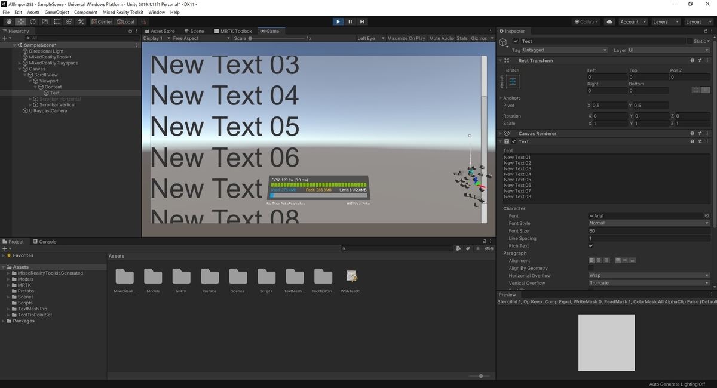This screenshot has height=388, width=717.
Task: Open font object picker for Arial
Action: click(707, 216)
